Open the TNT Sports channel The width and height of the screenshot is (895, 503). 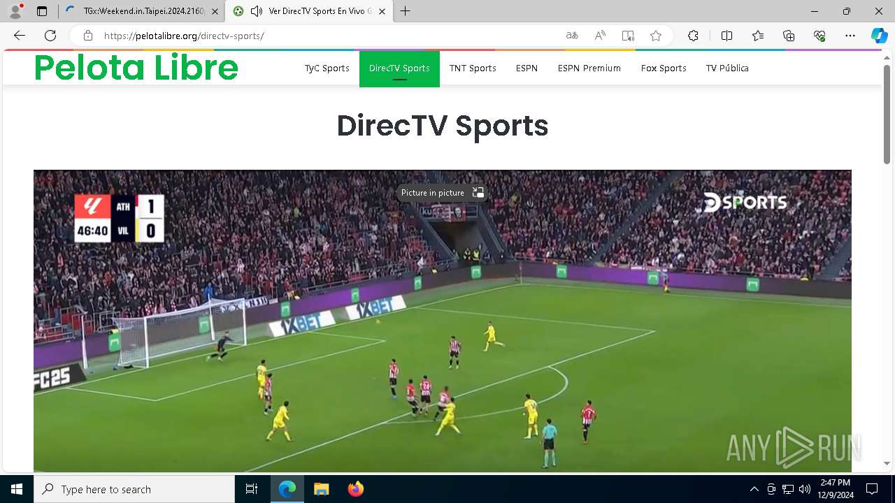pos(473,68)
